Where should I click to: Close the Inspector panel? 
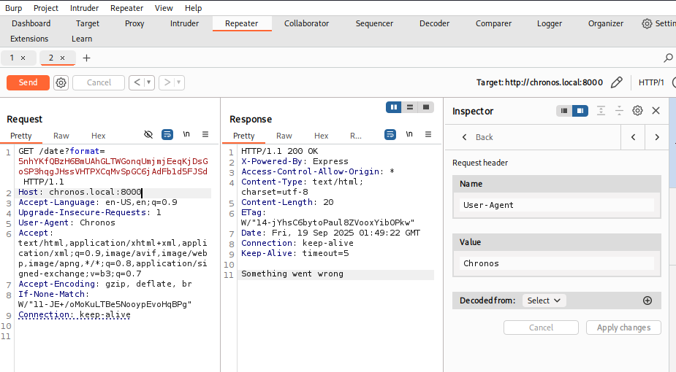656,111
